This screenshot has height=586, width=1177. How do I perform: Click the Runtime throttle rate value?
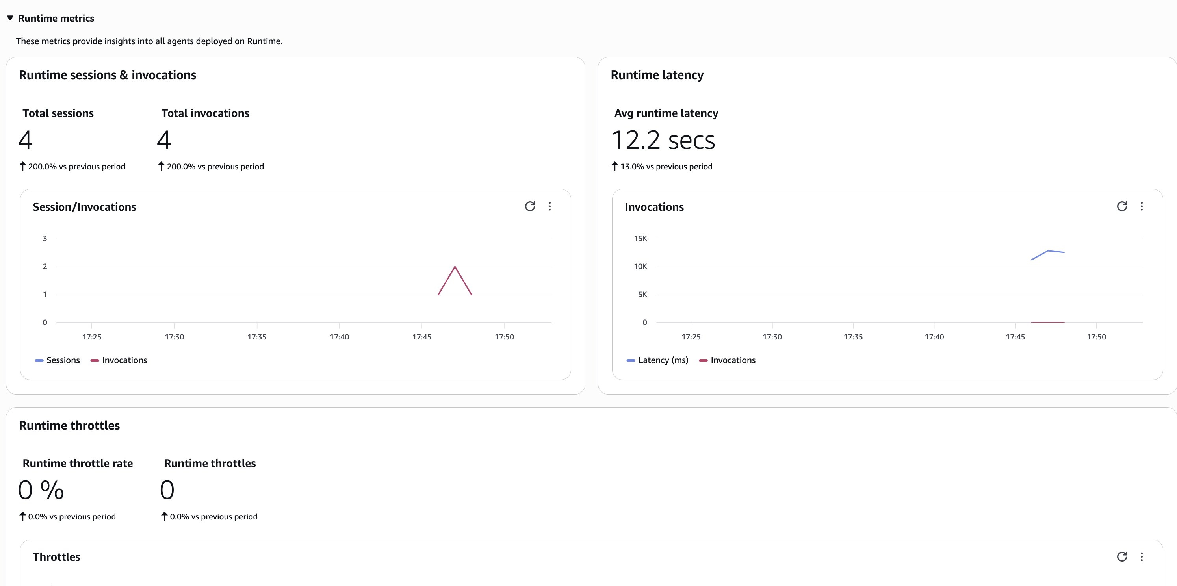41,490
